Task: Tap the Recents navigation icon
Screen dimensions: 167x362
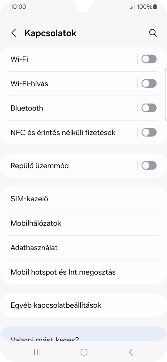Action: [x=37, y=352]
